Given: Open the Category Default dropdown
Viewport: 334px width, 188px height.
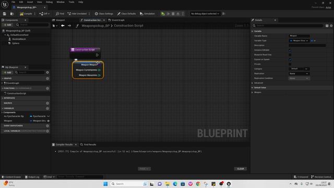Looking at the screenshot, I should [299, 69].
